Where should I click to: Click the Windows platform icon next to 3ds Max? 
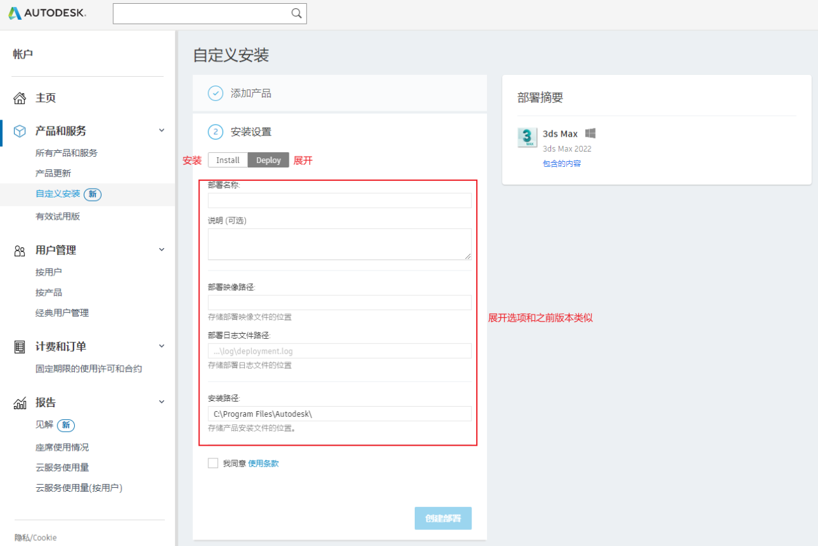pos(590,133)
